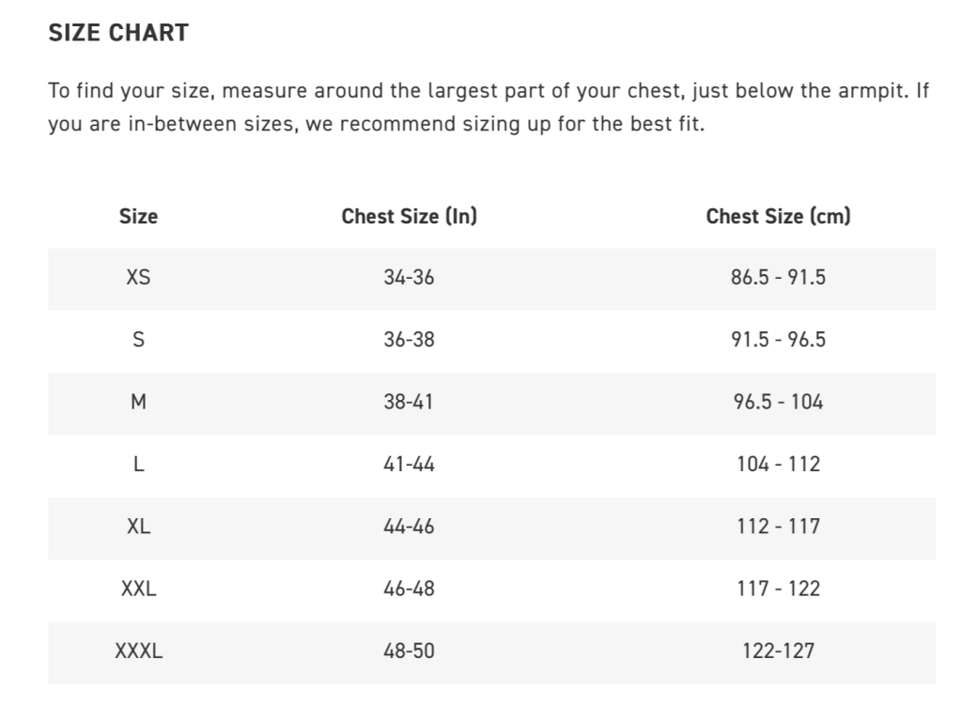Click the 117 - 122 cm value
This screenshot has width=962, height=721.
pyautogui.click(x=778, y=589)
